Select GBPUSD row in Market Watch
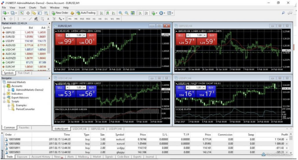 10,32
